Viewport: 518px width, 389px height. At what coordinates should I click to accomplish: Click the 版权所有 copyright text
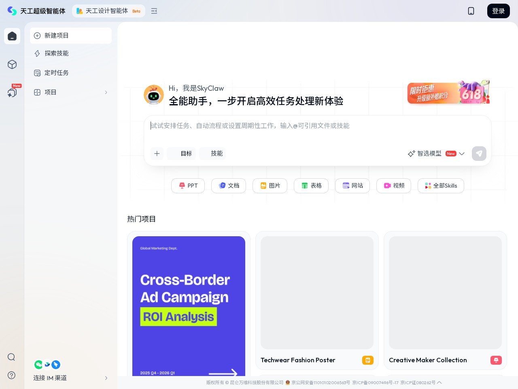[245, 383]
